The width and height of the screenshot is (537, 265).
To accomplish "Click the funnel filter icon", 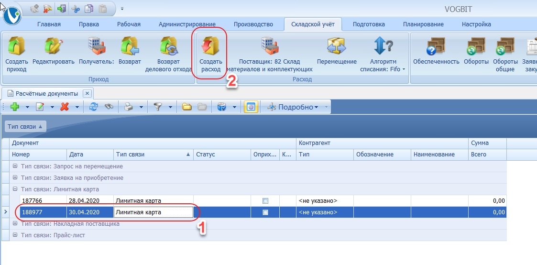I will point(157,107).
